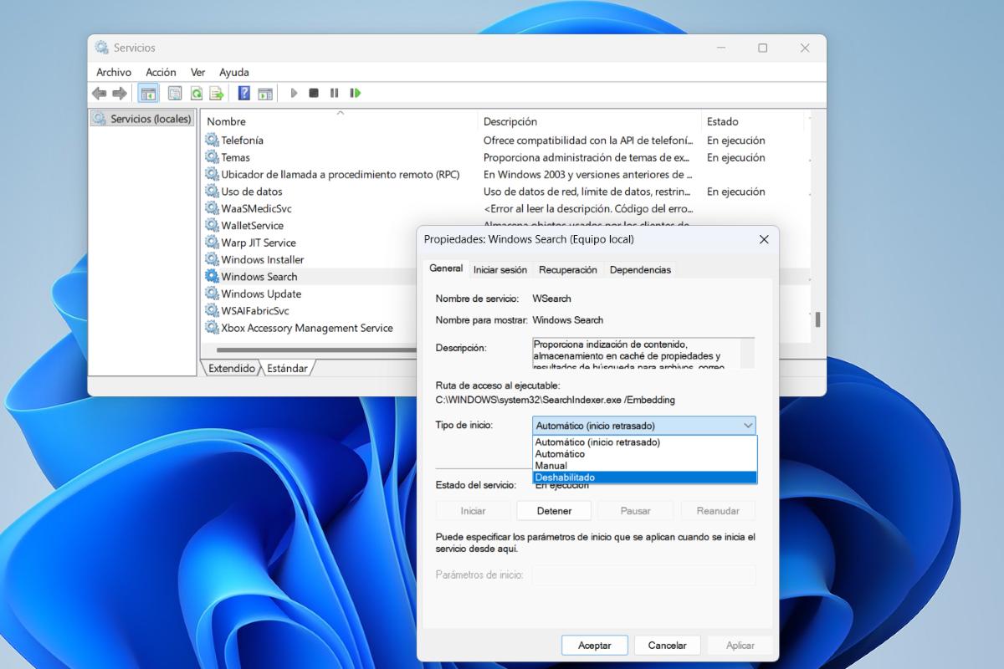Viewport: 1004px width, 669px height.
Task: Open the Help question mark icon
Action: tap(244, 93)
